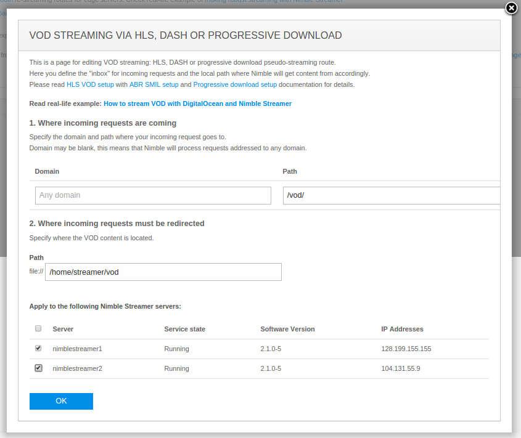Image resolution: width=521 pixels, height=438 pixels.
Task: Click the Service state column header
Action: (x=184, y=329)
